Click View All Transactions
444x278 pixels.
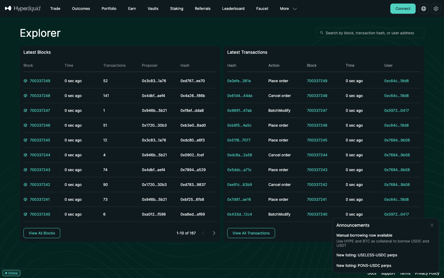pos(251,233)
